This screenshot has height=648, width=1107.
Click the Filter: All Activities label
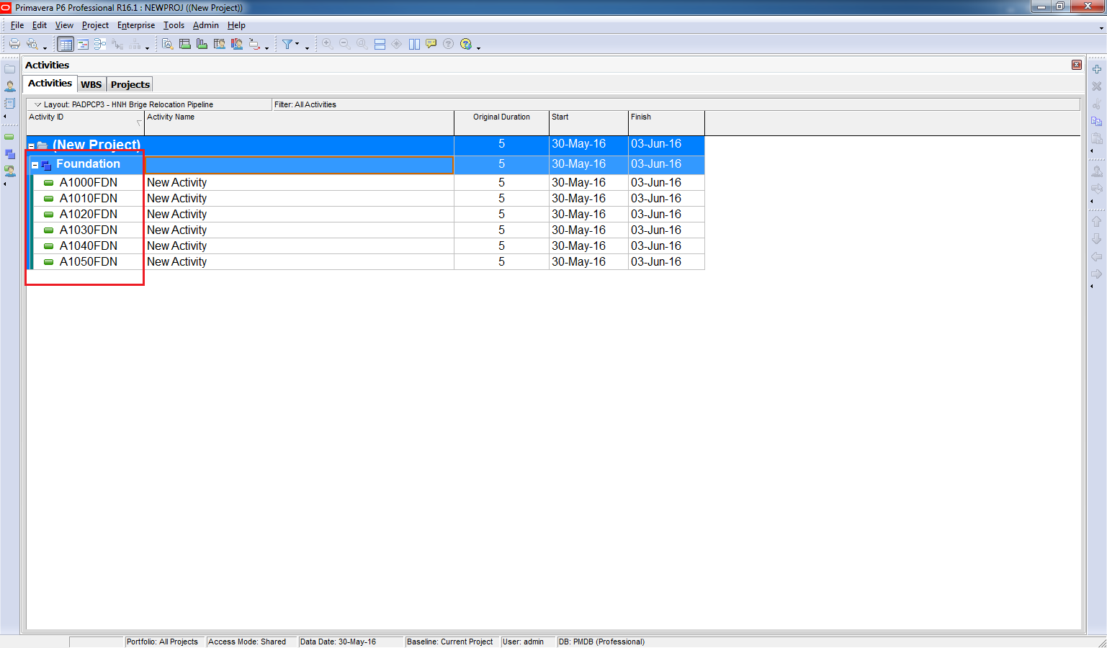305,104
